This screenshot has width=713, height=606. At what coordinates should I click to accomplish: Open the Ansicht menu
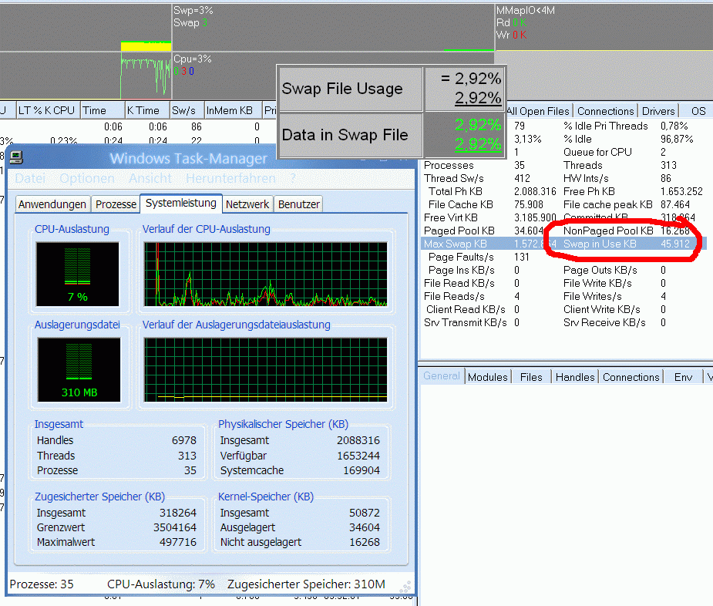[150, 178]
